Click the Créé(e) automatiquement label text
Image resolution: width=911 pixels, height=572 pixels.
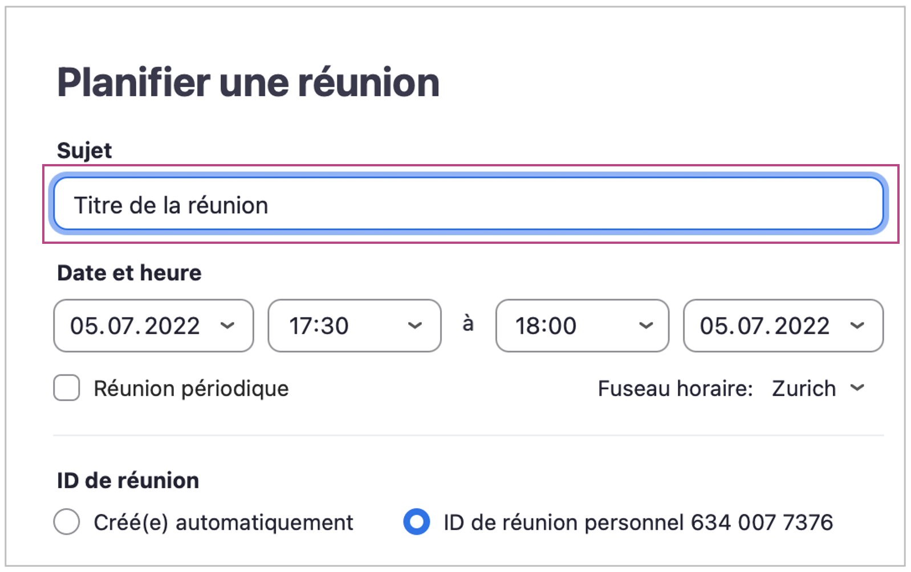(x=223, y=522)
